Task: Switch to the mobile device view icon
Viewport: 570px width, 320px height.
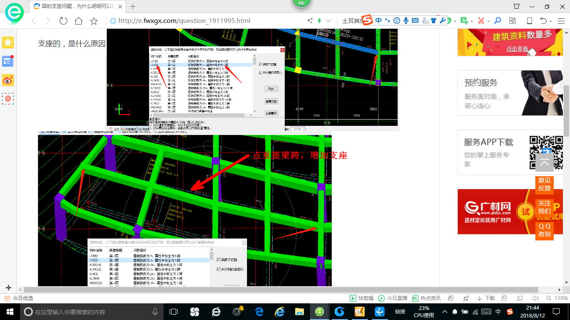Action: tap(529, 21)
